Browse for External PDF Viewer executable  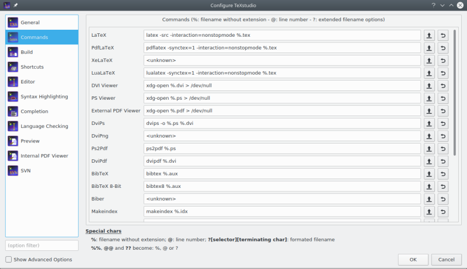pos(429,111)
